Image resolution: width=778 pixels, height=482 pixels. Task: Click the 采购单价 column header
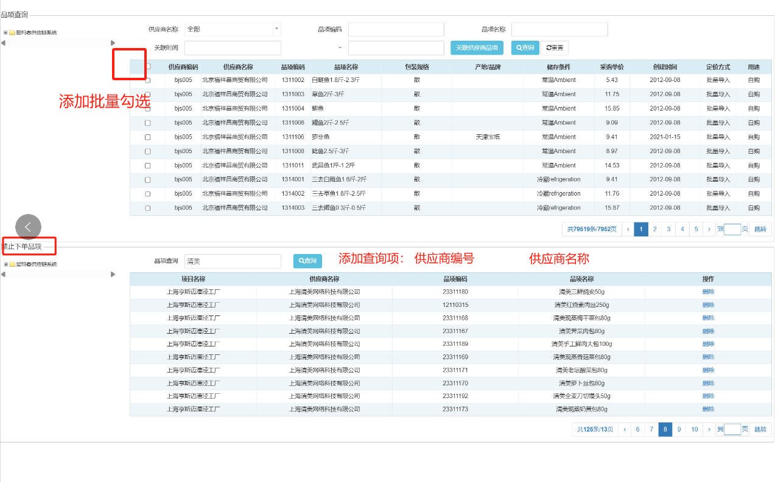(x=612, y=67)
